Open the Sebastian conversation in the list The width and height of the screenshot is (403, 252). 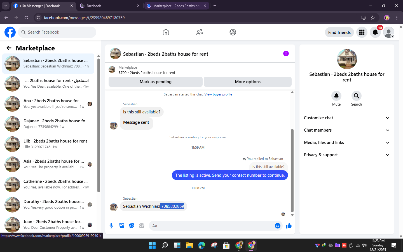point(48,64)
